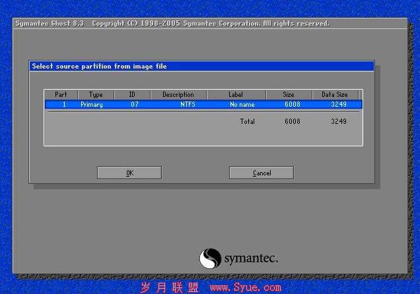Click the Primary type cell
Viewport: 420px width, 294px height.
92,105
